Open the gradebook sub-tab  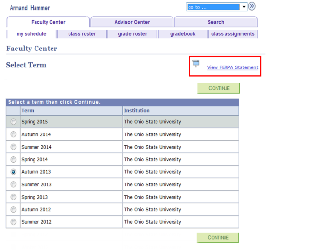tap(183, 34)
